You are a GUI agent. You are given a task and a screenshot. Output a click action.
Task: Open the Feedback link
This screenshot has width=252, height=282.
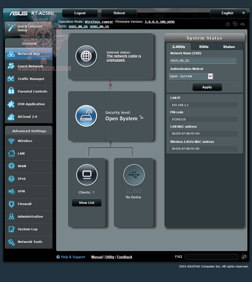click(x=125, y=257)
